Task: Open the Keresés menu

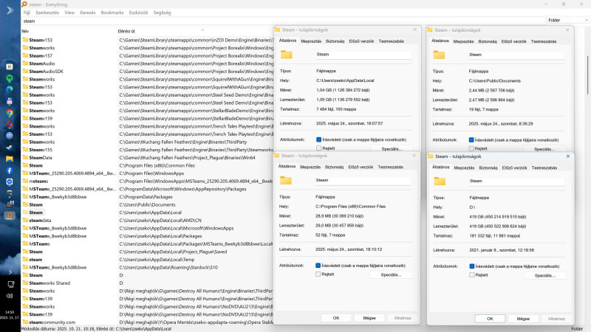Action: click(x=87, y=13)
